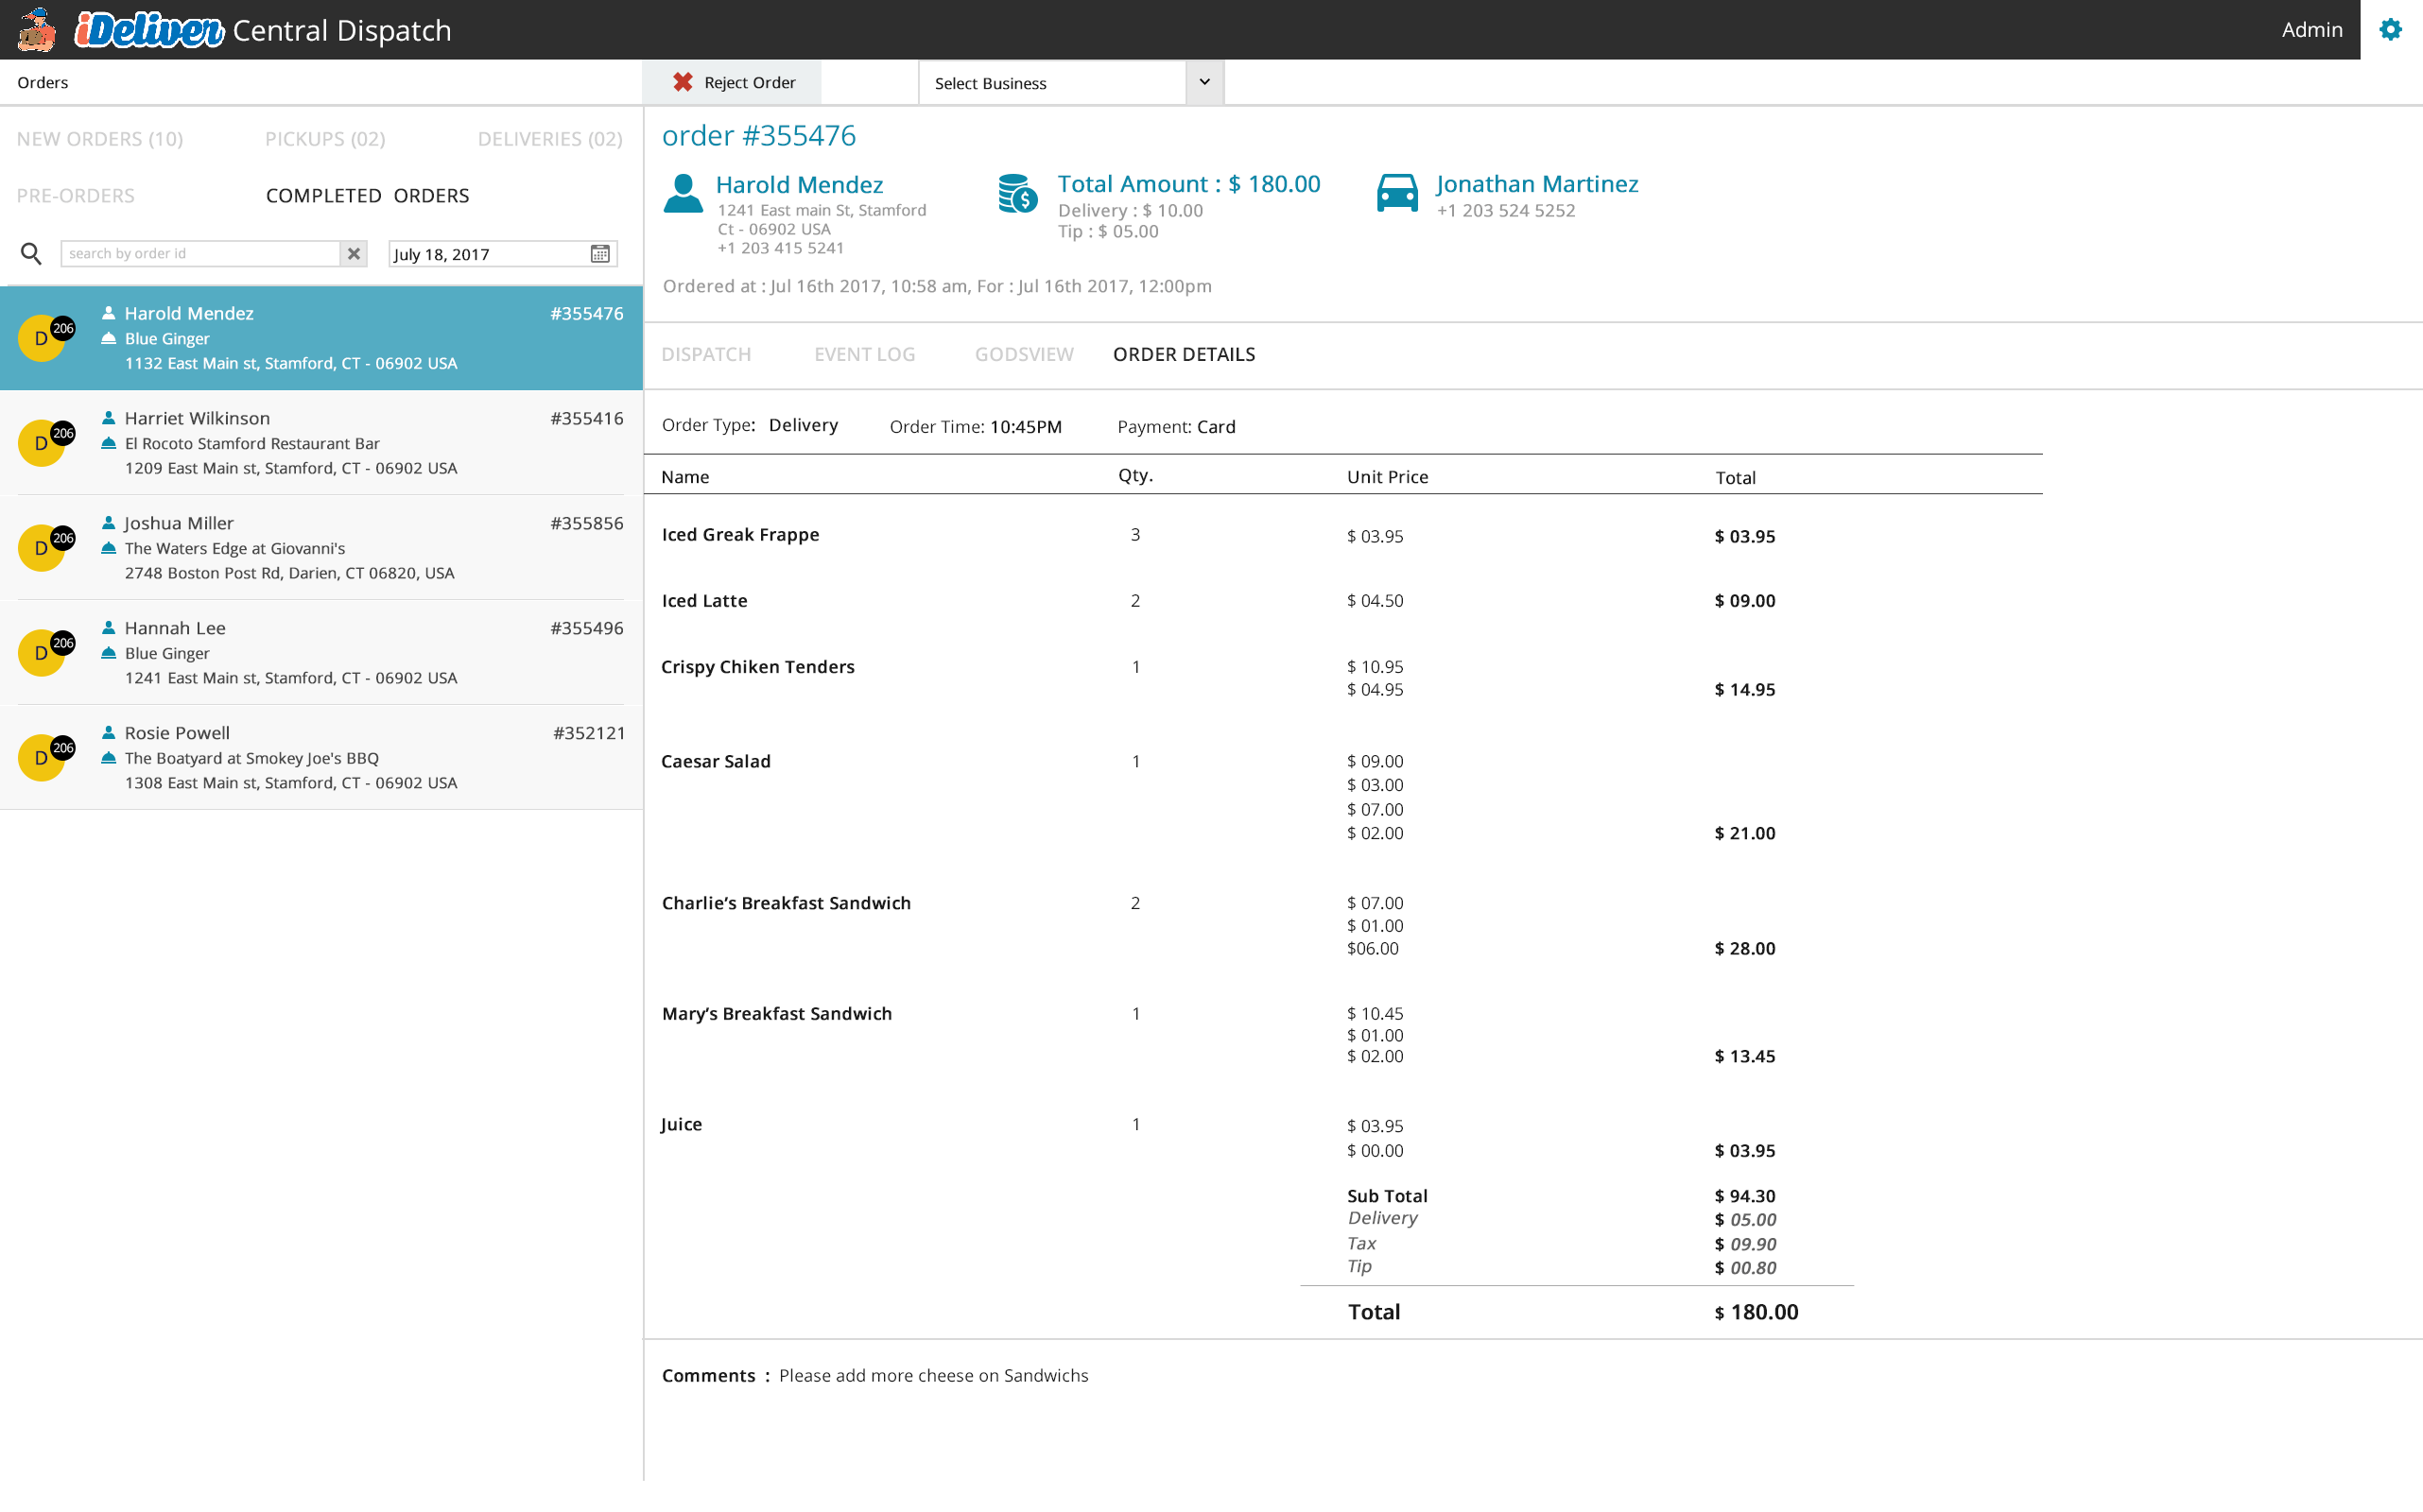
Task: Click Charlie's Breakfast Sandwich item name
Action: tap(787, 903)
